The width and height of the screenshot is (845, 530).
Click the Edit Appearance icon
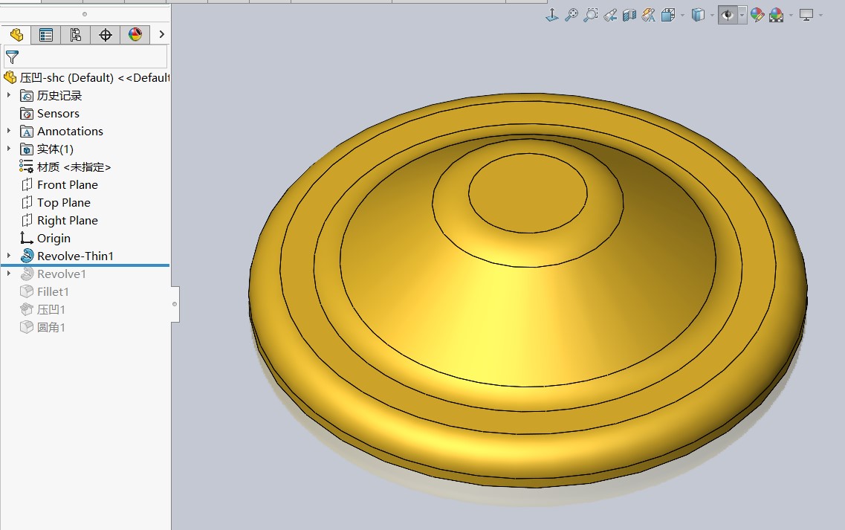point(757,15)
